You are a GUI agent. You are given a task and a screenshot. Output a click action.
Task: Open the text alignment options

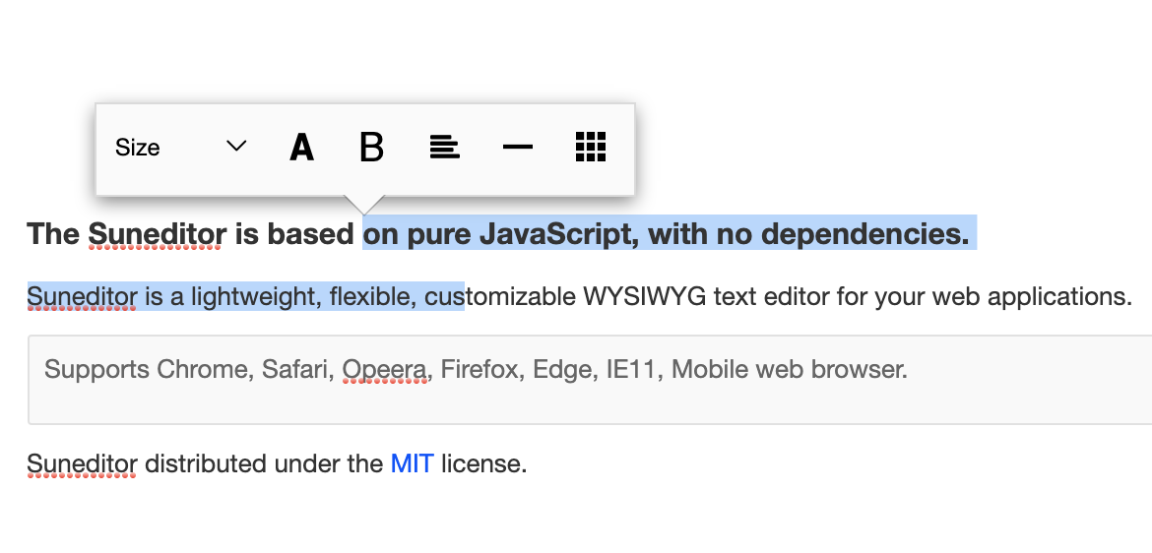(x=445, y=148)
